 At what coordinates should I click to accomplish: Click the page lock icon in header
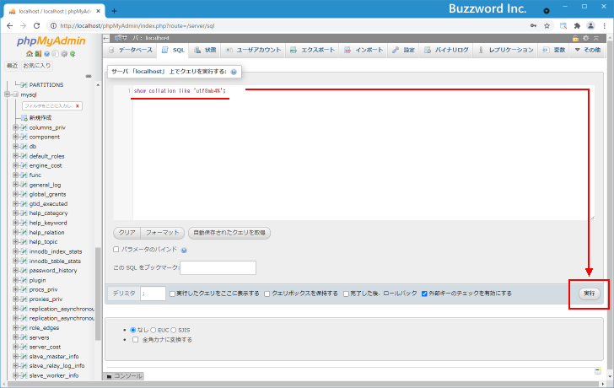575,38
